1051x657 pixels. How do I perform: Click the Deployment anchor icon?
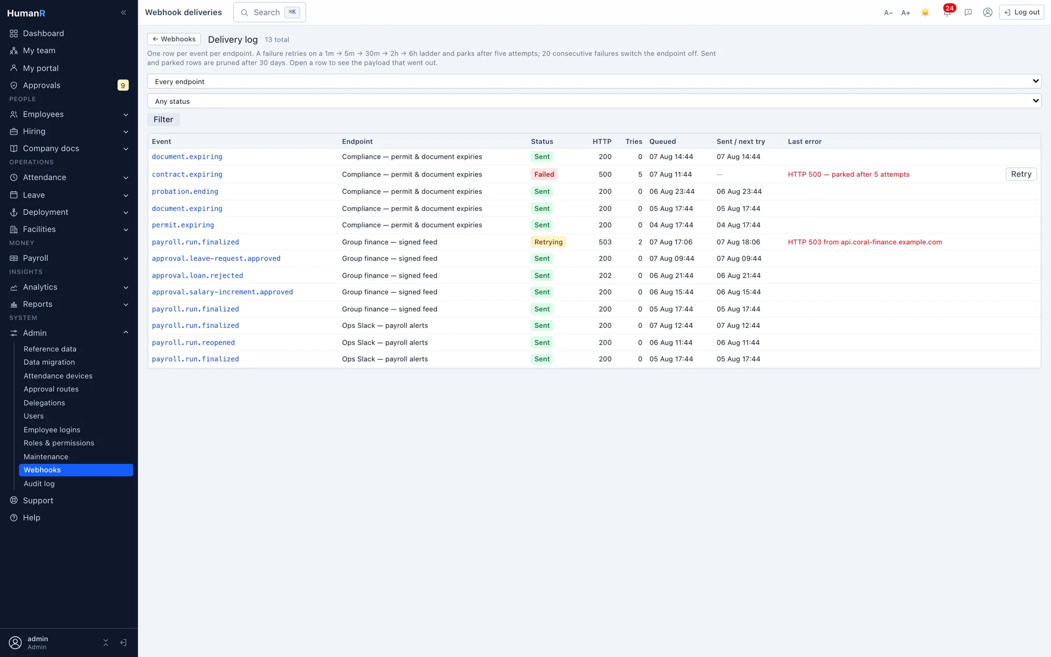coord(14,212)
